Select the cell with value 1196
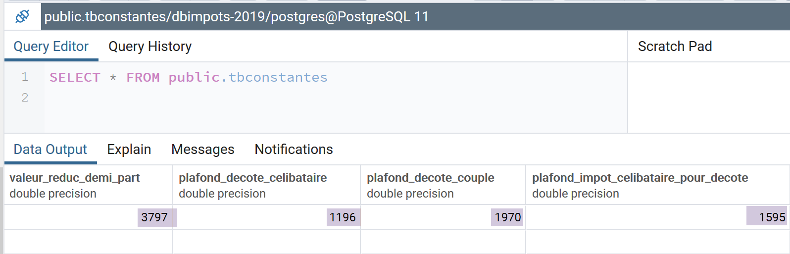Viewport: 790px width, 254px height. click(342, 217)
